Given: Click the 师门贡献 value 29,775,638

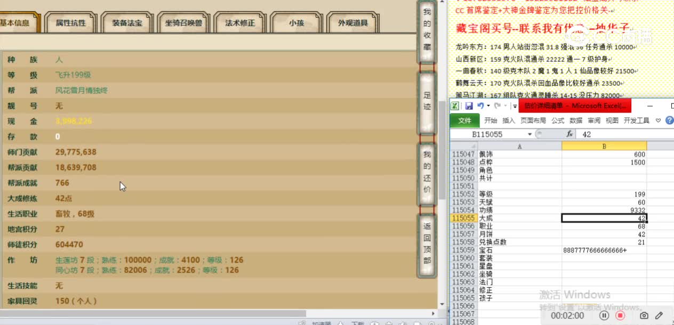Looking at the screenshot, I should click(76, 152).
